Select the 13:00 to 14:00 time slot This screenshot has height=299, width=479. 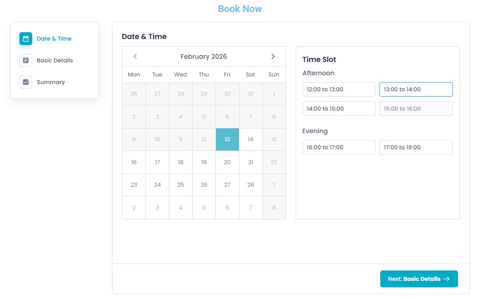click(x=416, y=89)
